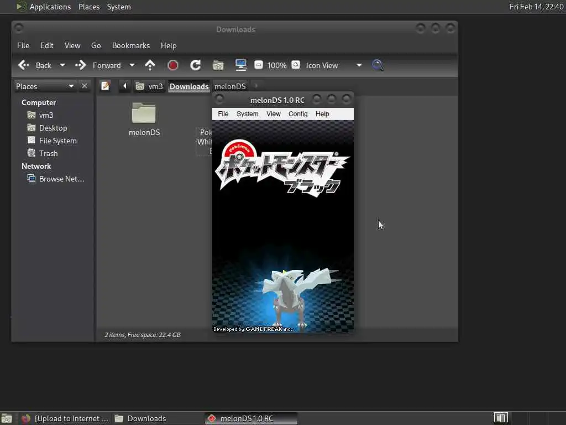Open Back history dropdown arrow
This screenshot has height=425, width=566.
pos(62,65)
